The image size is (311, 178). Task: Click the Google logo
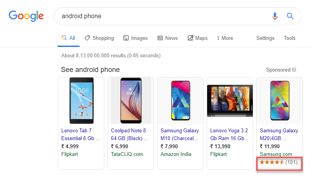pos(26,16)
